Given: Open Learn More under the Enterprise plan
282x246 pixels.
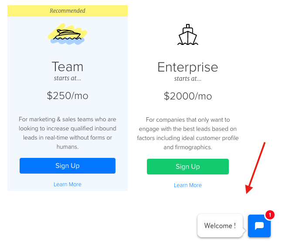Looking at the screenshot, I should point(188,185).
